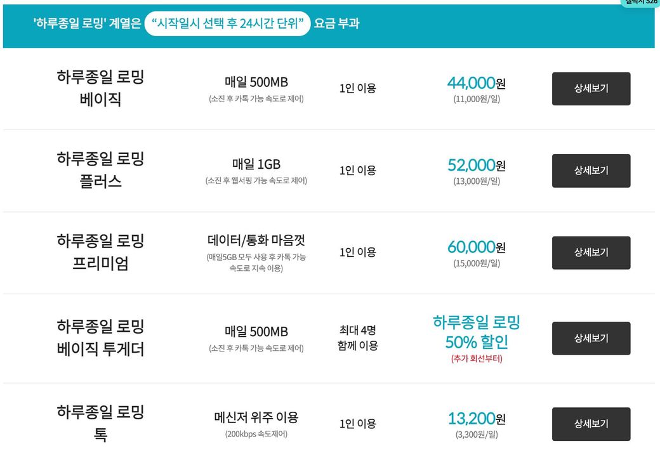Open 상세보기 for 하루종일 로밍 베이직
This screenshot has height=465, width=660.
591,89
